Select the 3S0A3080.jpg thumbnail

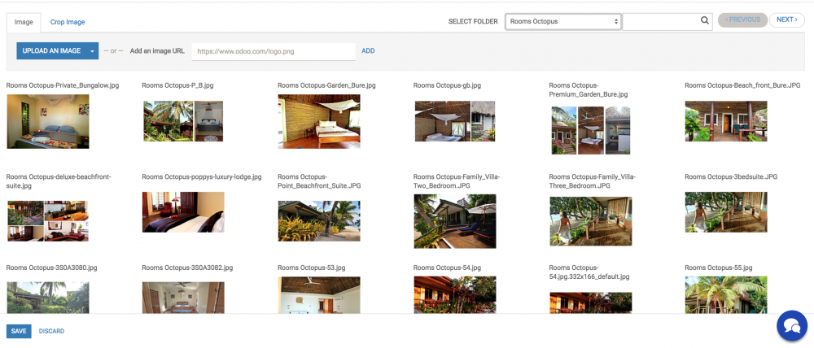[48, 297]
